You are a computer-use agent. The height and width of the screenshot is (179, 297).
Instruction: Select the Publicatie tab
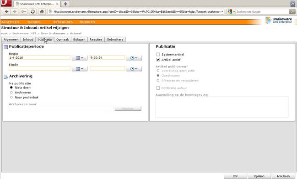(45, 40)
